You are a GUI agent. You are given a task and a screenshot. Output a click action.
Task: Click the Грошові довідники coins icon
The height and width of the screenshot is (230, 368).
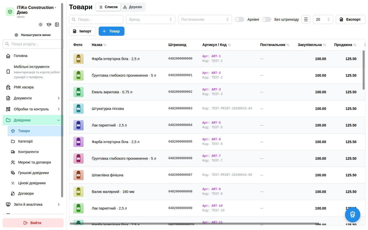click(13, 173)
